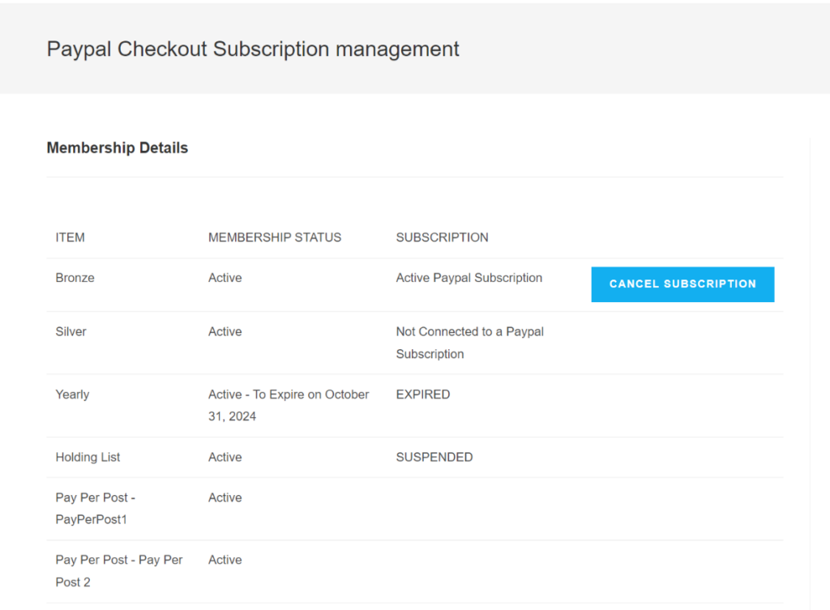Click the Paypal Checkout Subscription management title

(x=253, y=49)
